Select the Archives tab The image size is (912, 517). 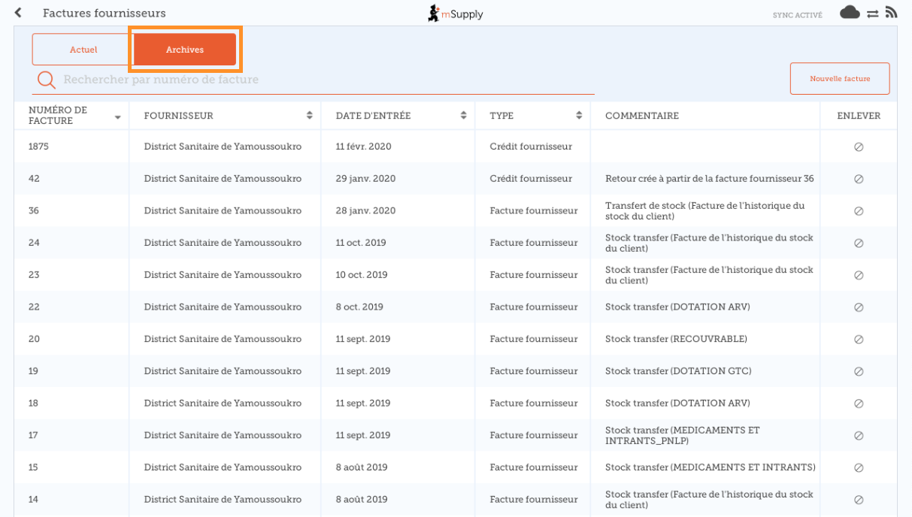(x=185, y=50)
